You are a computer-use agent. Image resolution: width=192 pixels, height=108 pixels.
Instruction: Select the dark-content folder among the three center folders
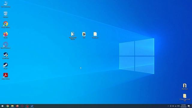84,35
